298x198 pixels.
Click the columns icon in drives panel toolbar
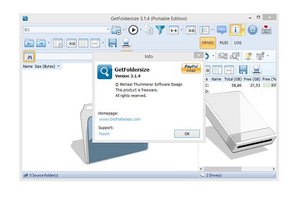tap(217, 70)
